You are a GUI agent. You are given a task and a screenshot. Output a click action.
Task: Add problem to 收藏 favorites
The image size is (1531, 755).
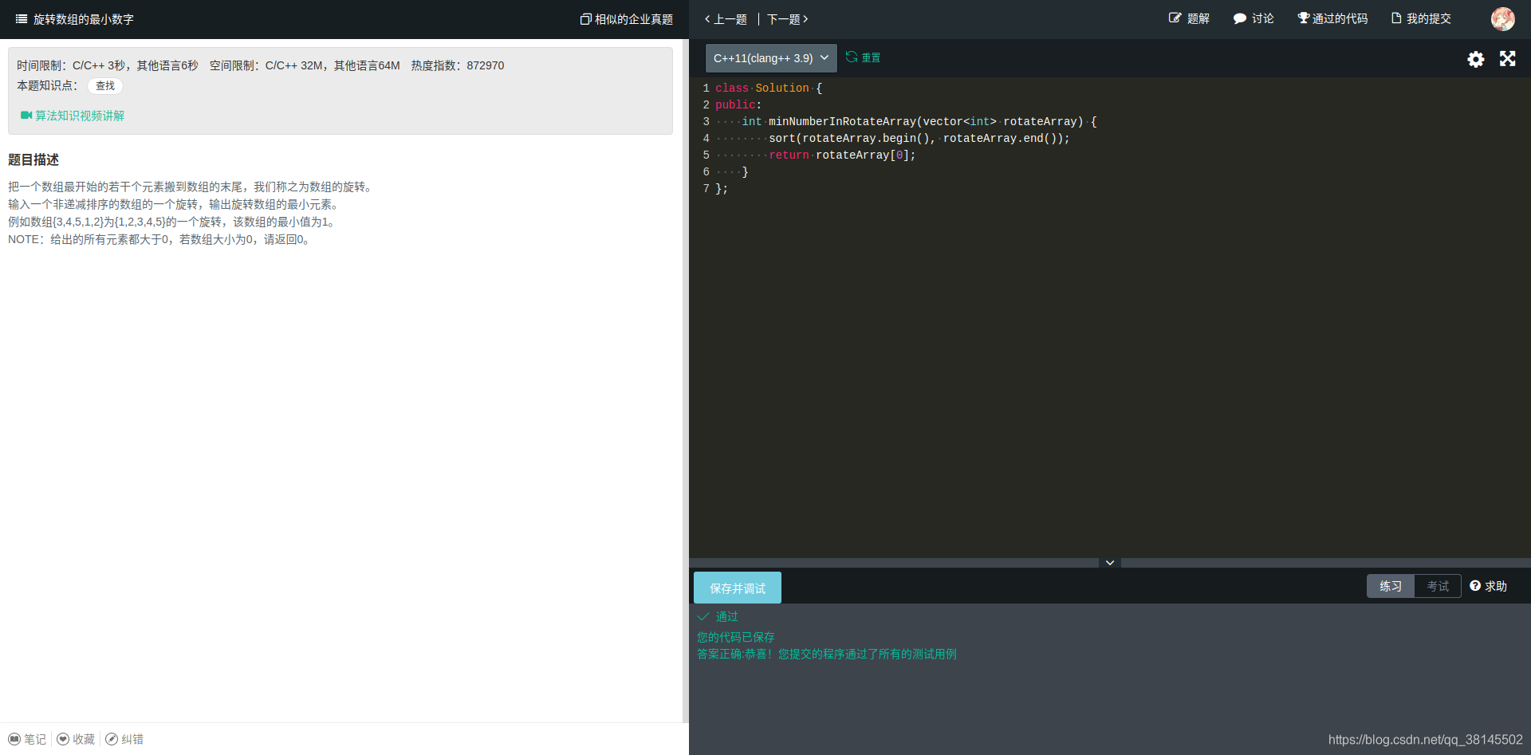click(76, 739)
